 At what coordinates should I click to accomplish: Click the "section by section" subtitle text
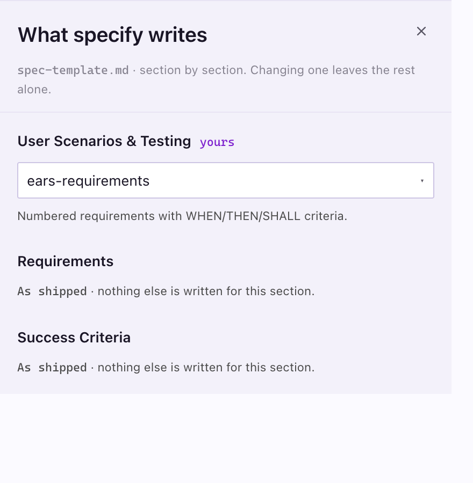[x=193, y=70]
